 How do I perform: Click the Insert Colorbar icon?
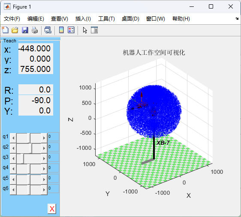click(61, 30)
